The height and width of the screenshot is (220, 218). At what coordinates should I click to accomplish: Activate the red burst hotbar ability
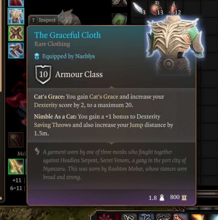click(105, 217)
